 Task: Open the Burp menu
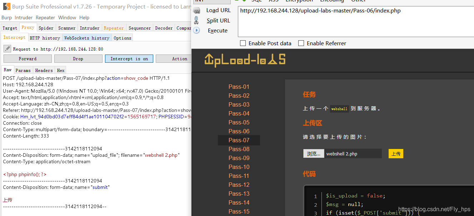6,17
